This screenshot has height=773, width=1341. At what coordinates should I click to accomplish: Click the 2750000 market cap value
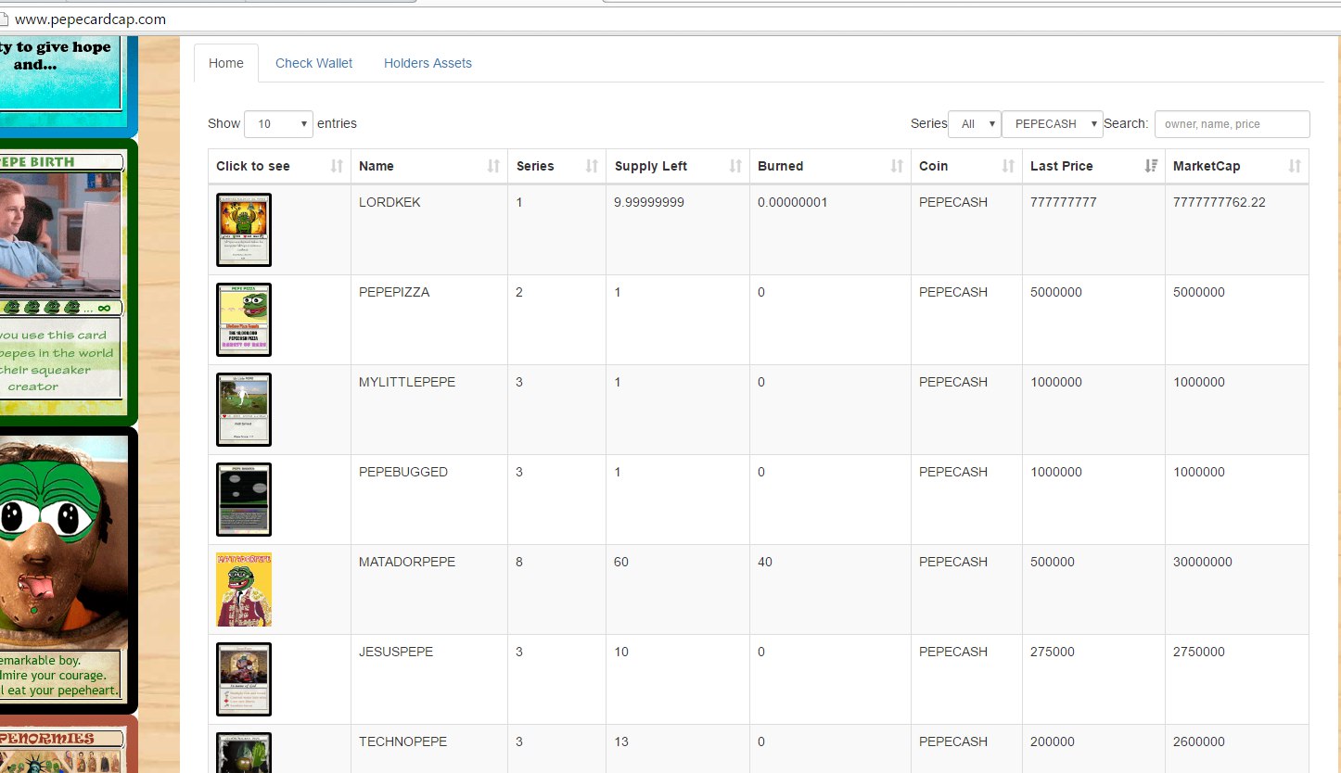point(1199,652)
